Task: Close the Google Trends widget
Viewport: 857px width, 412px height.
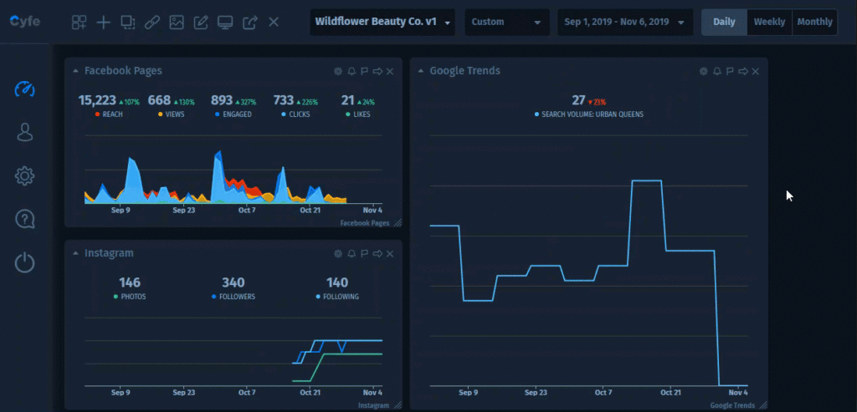Action: click(x=756, y=72)
